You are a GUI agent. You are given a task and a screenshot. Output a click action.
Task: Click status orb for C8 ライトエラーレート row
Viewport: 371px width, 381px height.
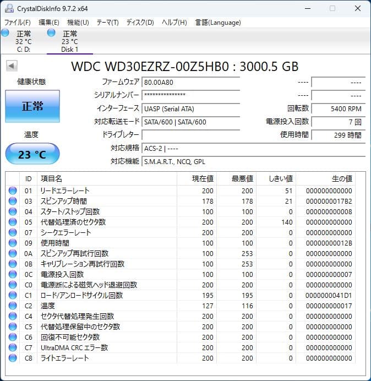click(13, 358)
